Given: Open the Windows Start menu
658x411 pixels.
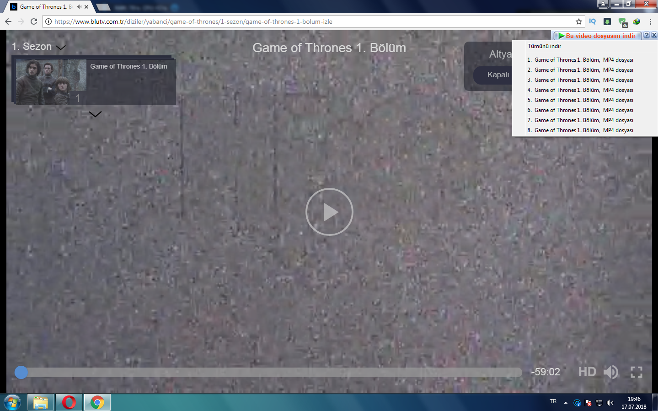Looking at the screenshot, I should [x=12, y=403].
